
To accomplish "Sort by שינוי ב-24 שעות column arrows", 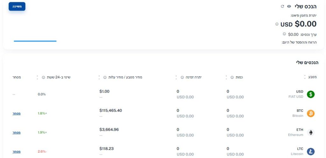I will 38,78.
